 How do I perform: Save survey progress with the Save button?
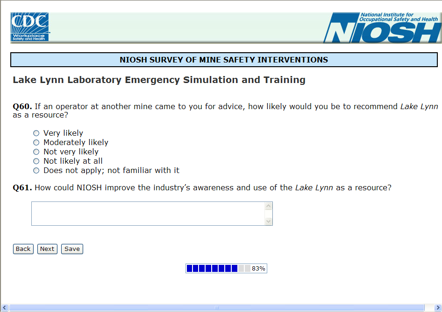coord(72,249)
